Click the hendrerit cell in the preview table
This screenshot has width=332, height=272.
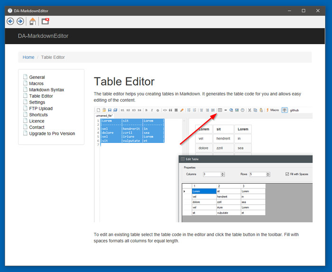tap(223, 138)
